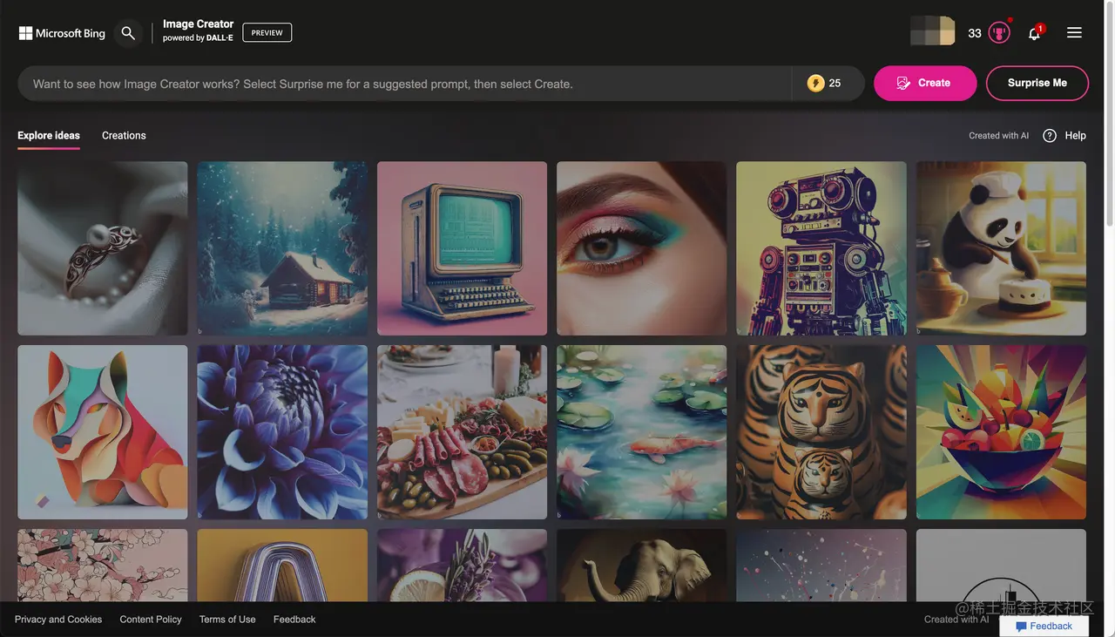
Task: Open the panda chef image
Action: [x=1002, y=248]
